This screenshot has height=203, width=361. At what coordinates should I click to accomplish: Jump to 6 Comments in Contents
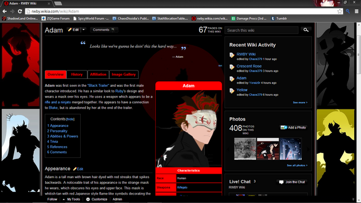pos(57,152)
